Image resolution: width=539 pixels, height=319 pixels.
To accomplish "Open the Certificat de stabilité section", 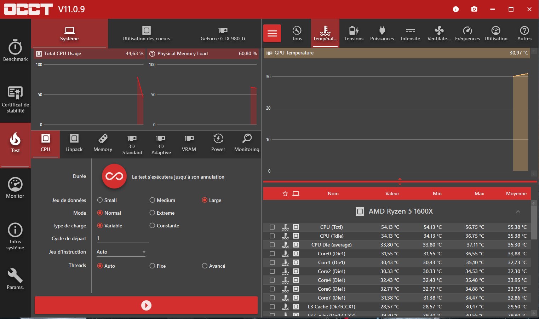I will [15, 99].
